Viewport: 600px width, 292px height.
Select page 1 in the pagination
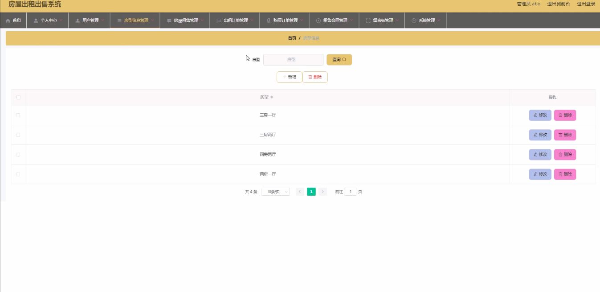coord(311,192)
